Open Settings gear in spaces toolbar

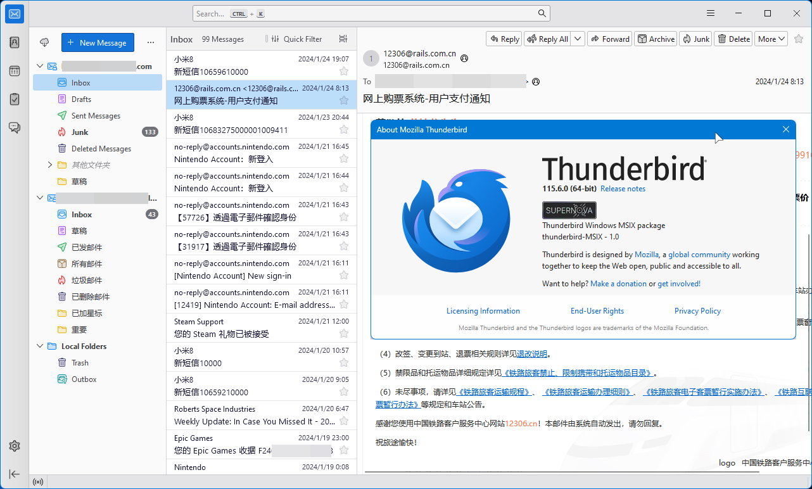[x=15, y=446]
